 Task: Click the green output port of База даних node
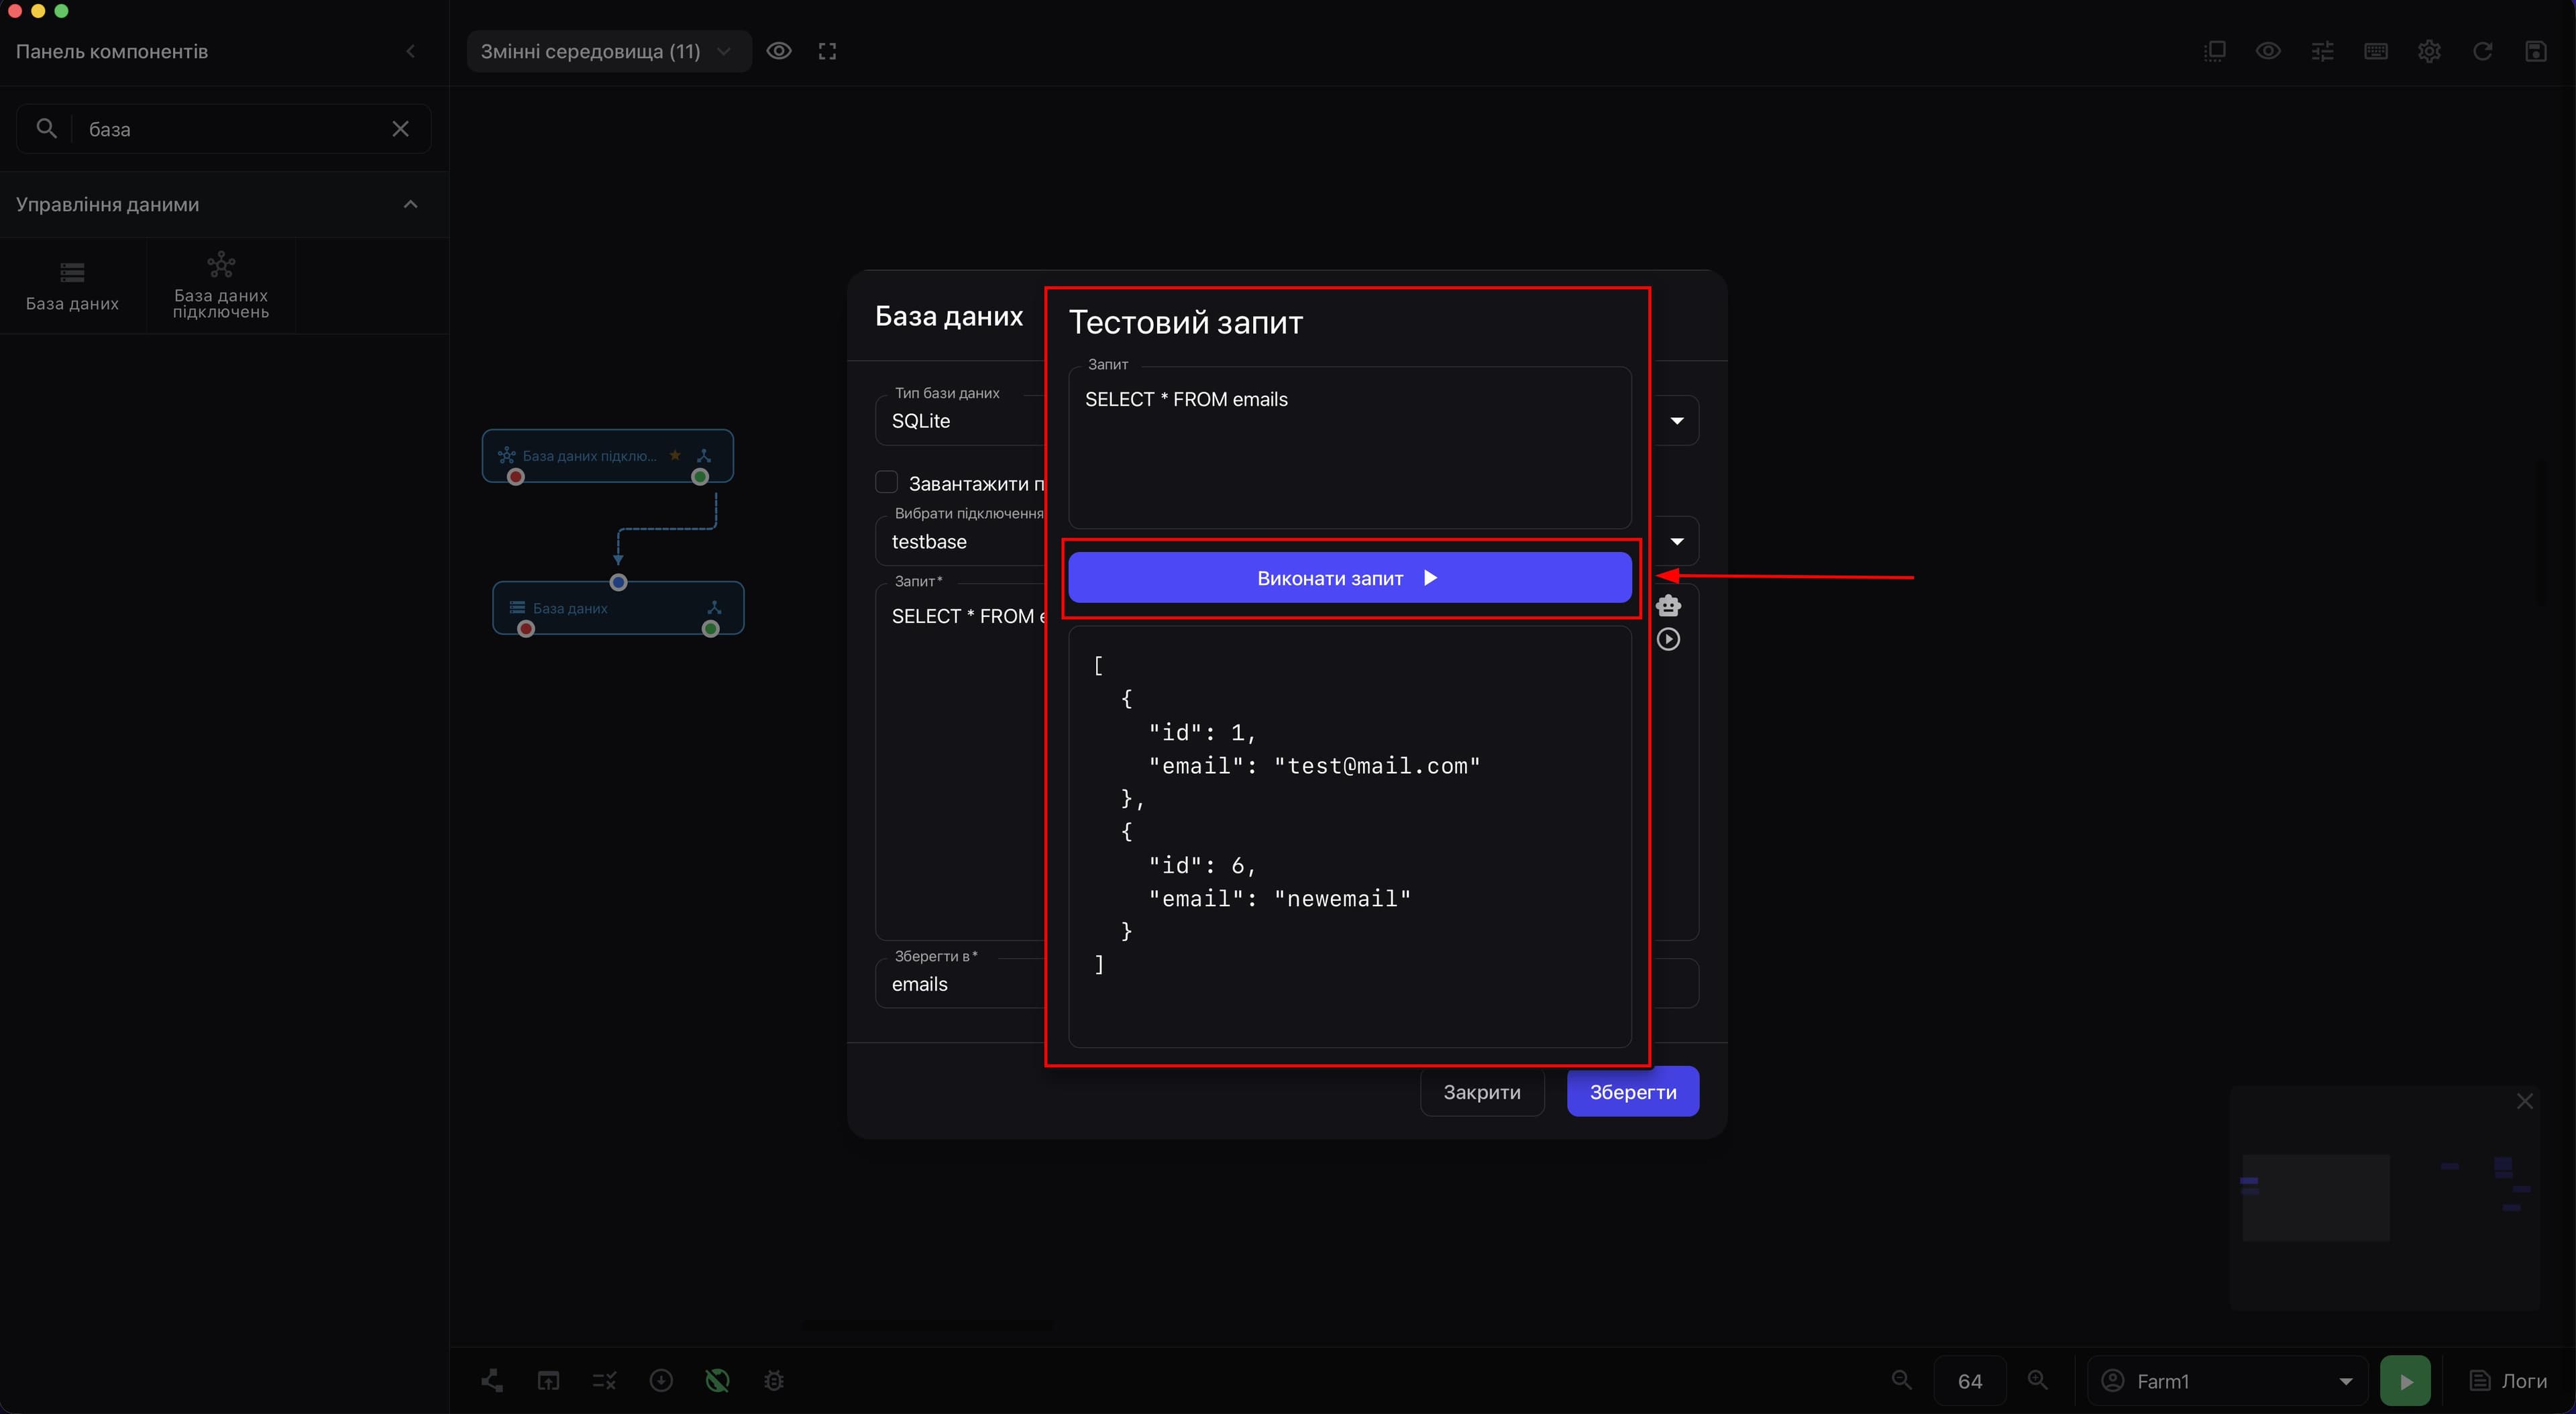click(710, 629)
